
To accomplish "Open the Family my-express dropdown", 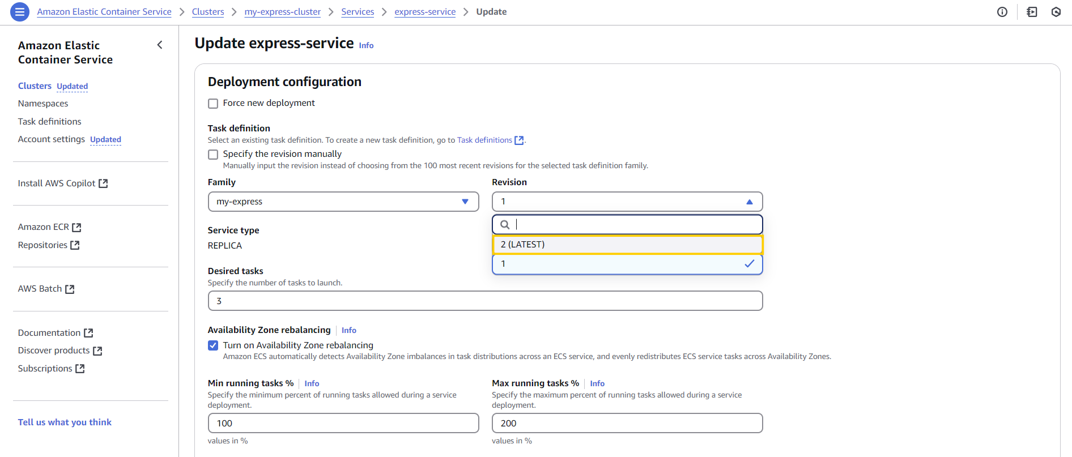I will tap(343, 202).
